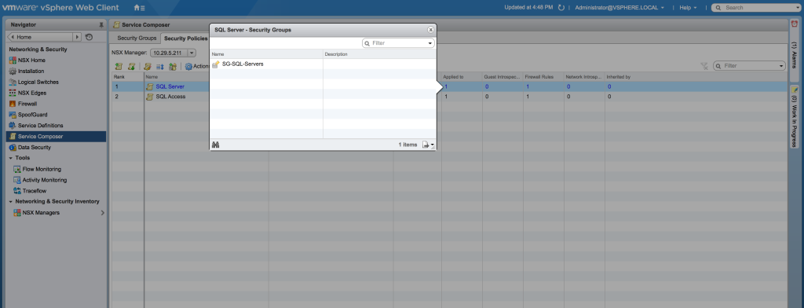Switch to the Security Policies tab
804x308 pixels.
point(185,38)
